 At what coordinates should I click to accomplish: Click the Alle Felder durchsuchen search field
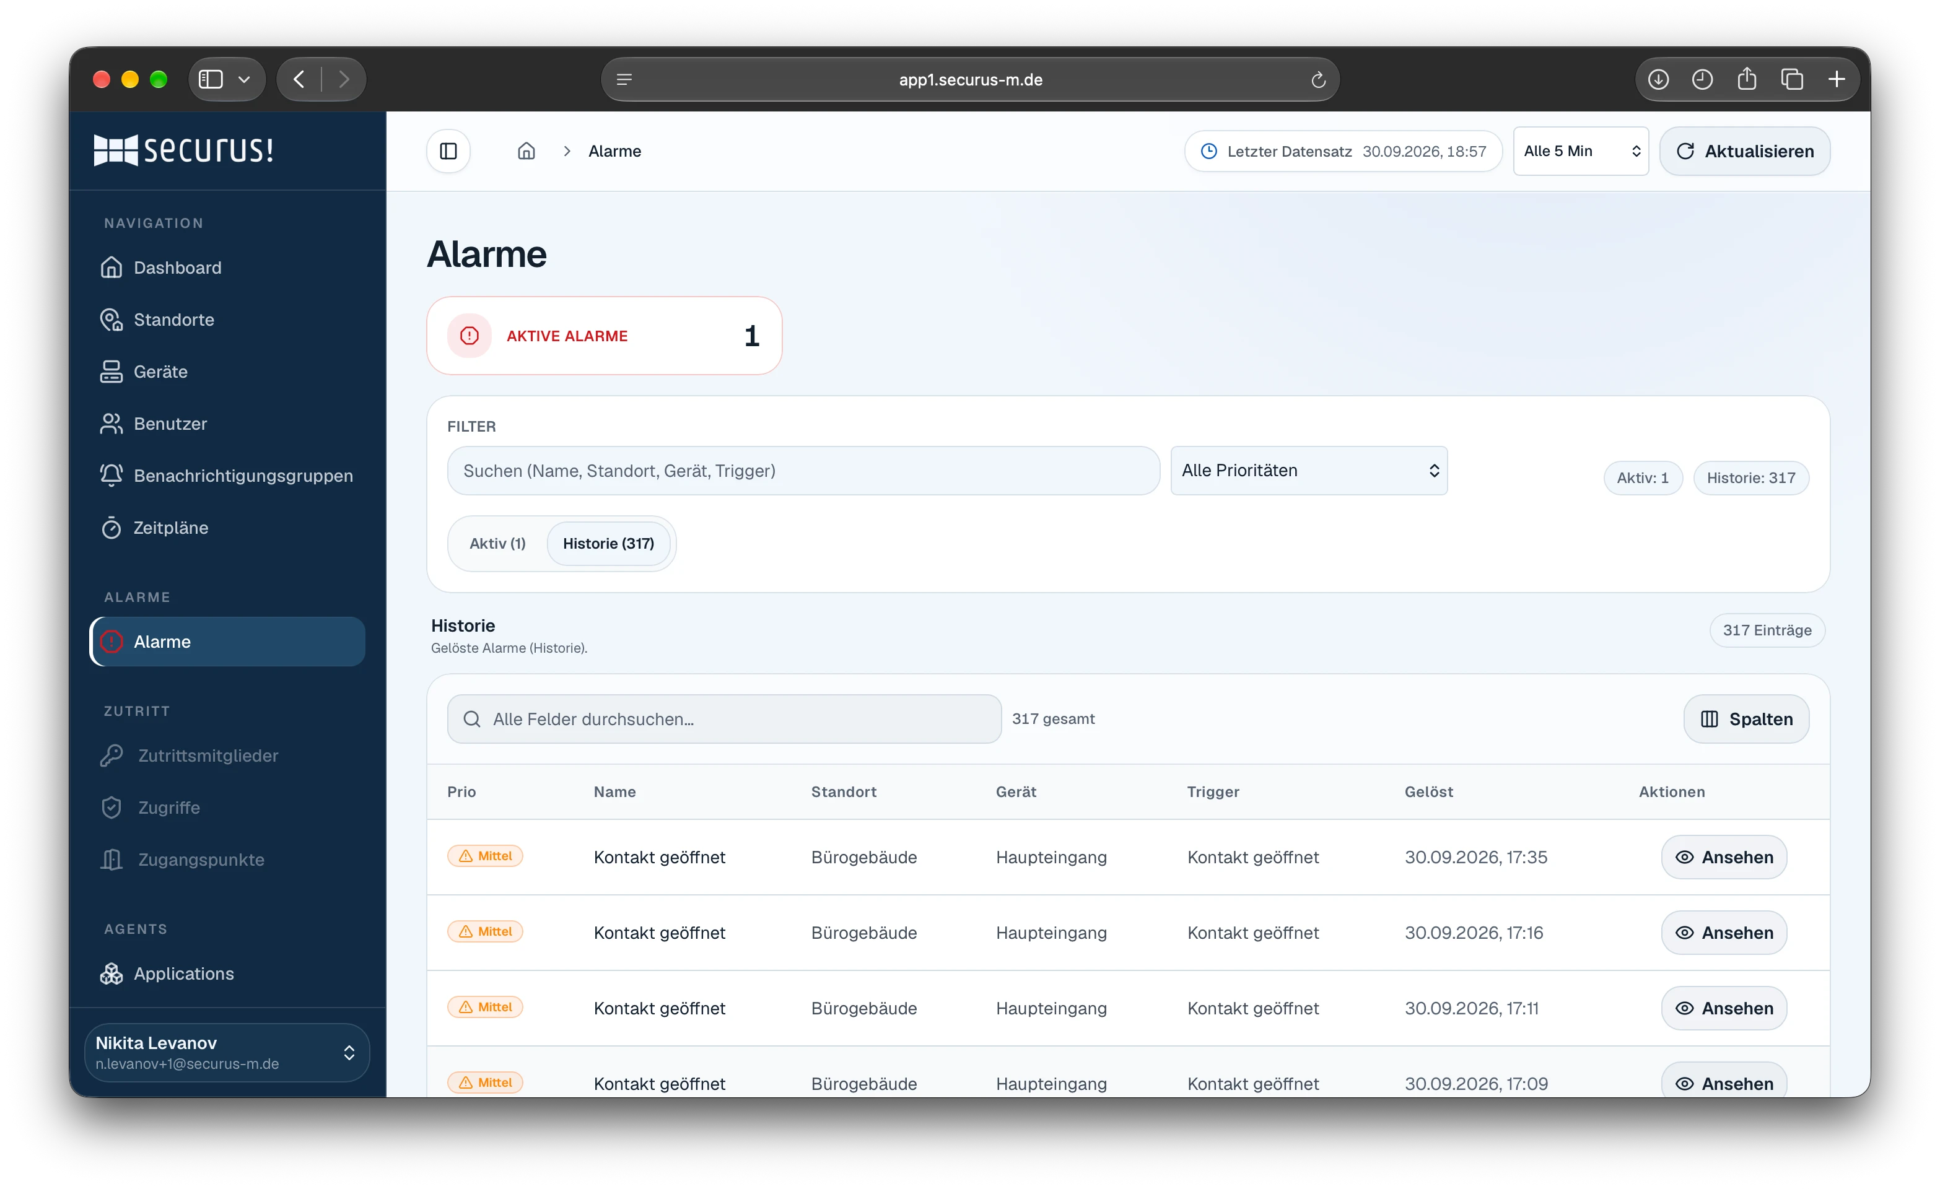pyautogui.click(x=724, y=719)
